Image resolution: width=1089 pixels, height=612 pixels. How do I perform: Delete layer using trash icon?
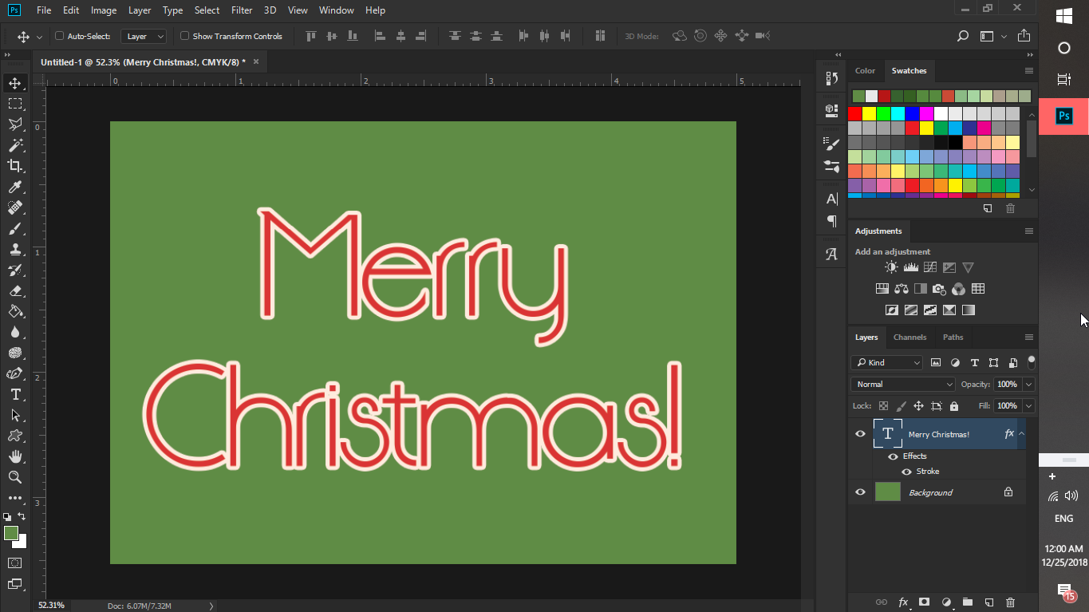point(1010,602)
